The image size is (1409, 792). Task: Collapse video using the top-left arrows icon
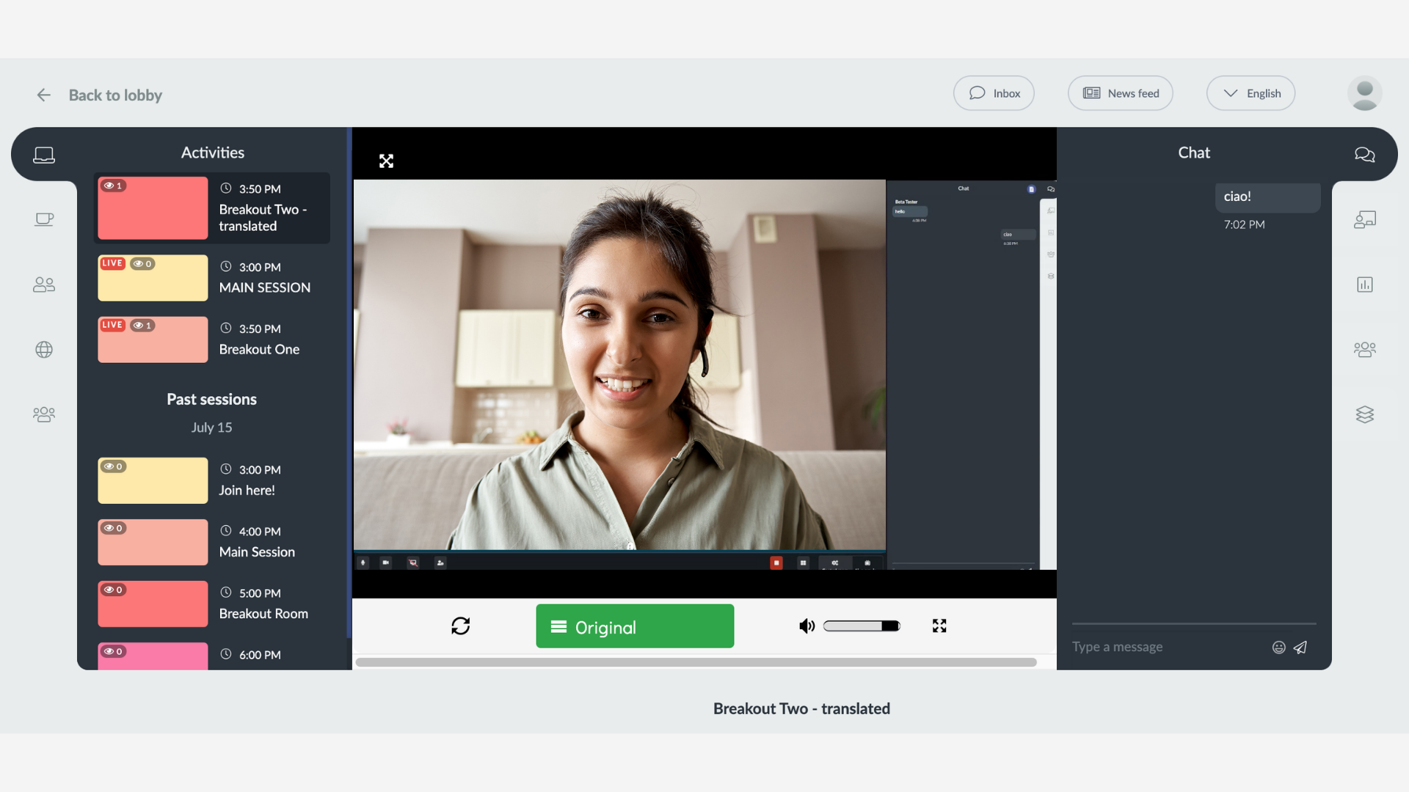[386, 161]
